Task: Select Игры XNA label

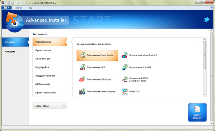Action: pos(134,92)
